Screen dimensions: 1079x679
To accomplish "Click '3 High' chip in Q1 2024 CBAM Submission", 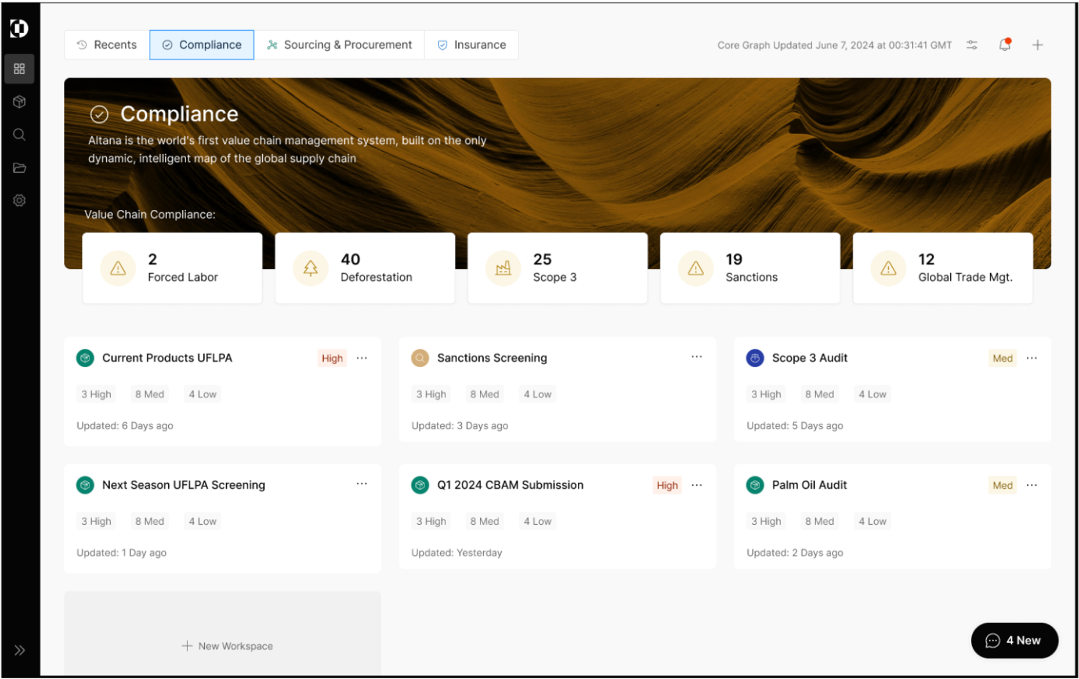I will (431, 521).
